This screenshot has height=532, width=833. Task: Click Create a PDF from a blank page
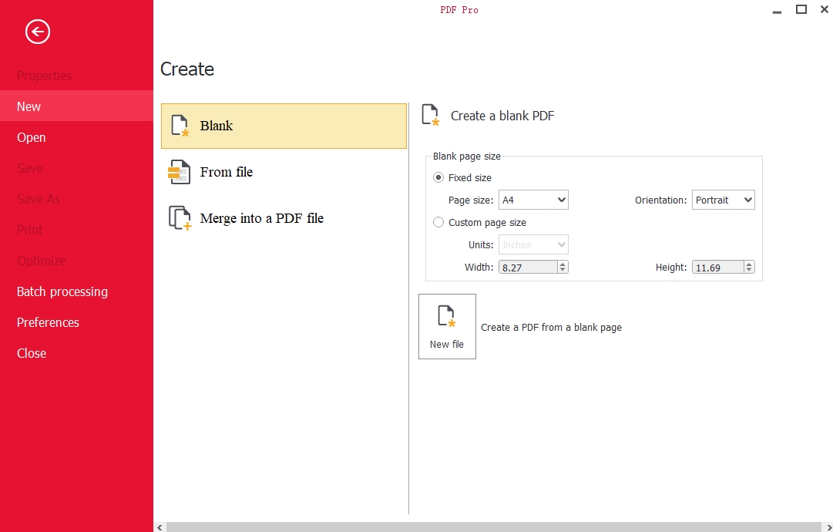(x=551, y=327)
